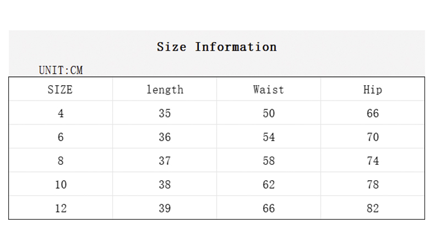435x234 pixels.
Task: Click the Size Information title
Action: 216,47
